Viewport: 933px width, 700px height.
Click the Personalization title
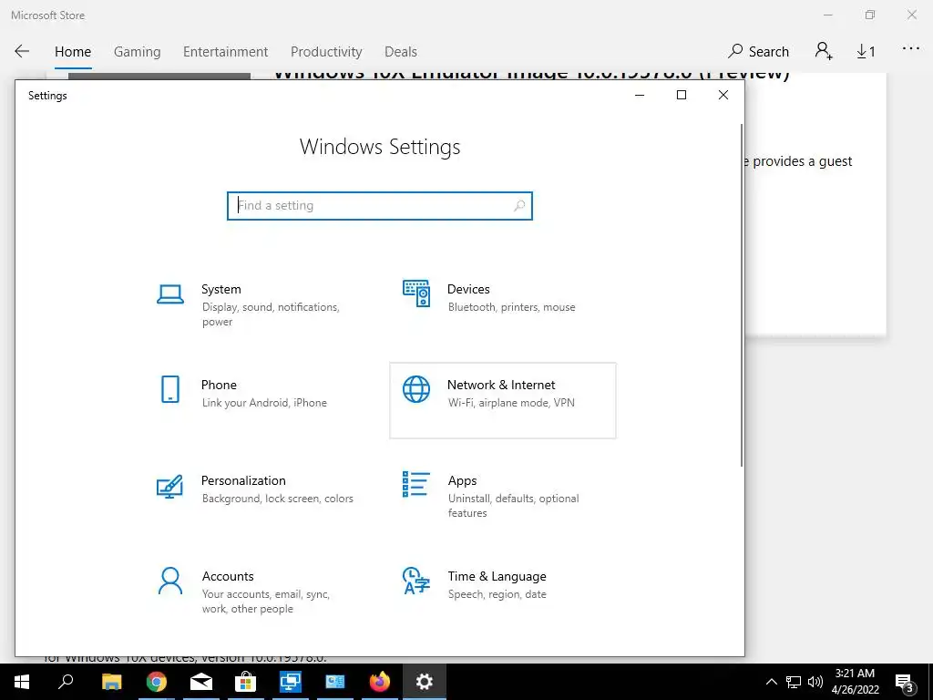(x=243, y=480)
